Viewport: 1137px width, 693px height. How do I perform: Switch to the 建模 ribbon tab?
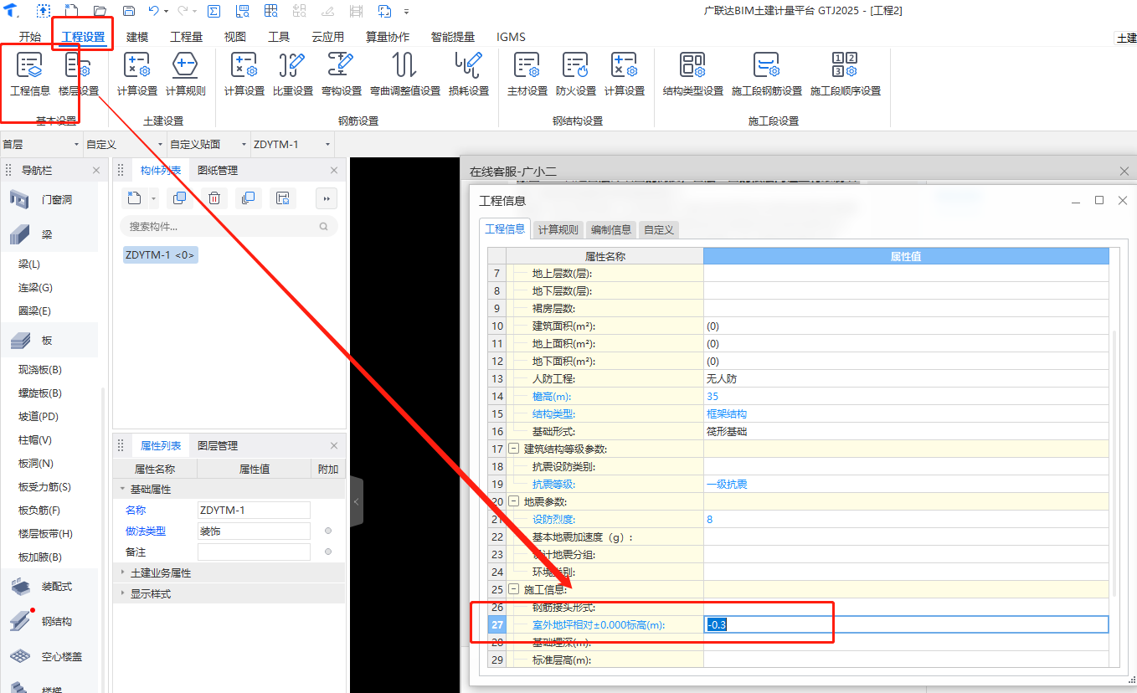click(137, 37)
